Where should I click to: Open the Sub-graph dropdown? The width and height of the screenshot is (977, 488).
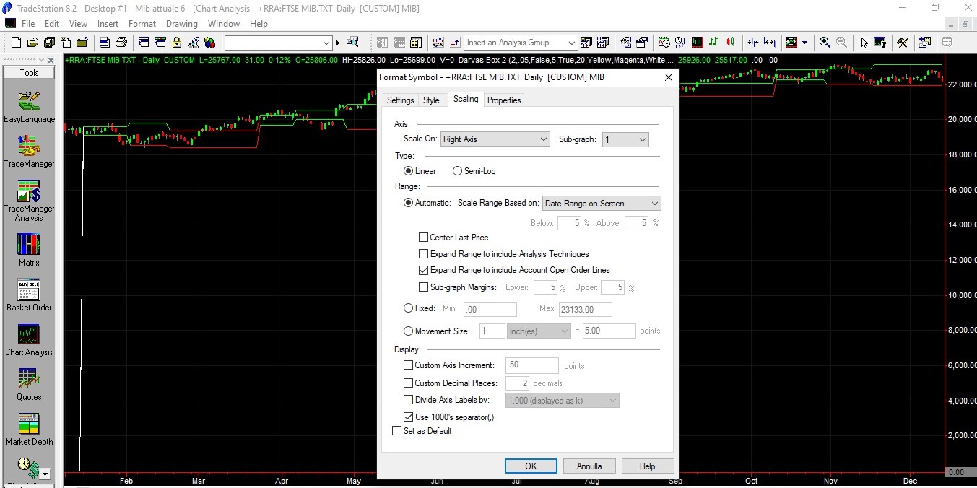coord(626,139)
